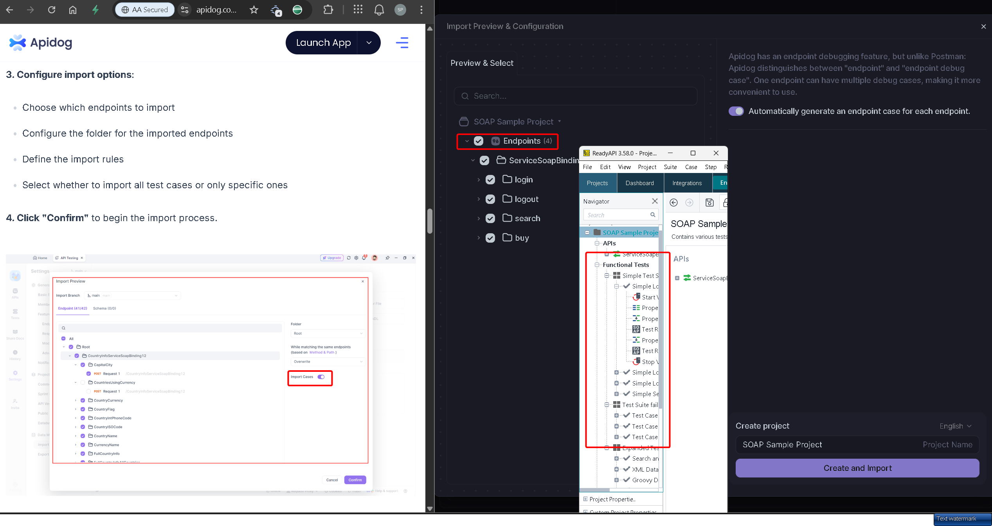The height and width of the screenshot is (526, 992).
Task: Open the Launch App dropdown arrow
Action: pos(369,43)
